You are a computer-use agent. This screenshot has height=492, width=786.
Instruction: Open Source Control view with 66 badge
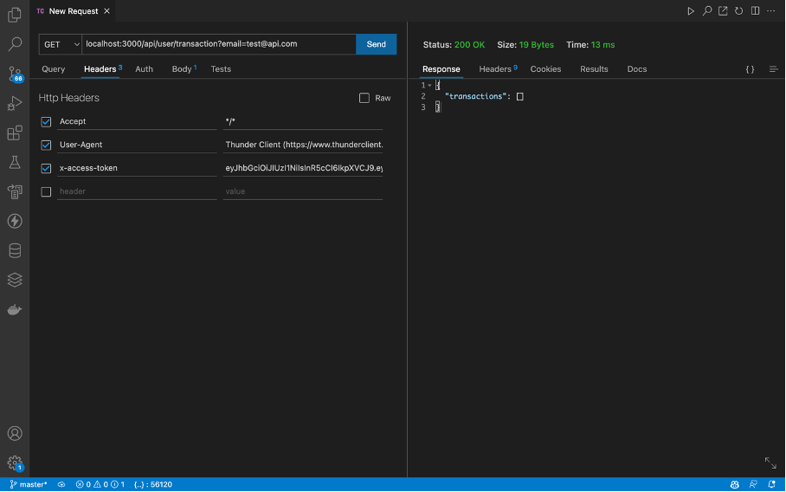click(15, 74)
